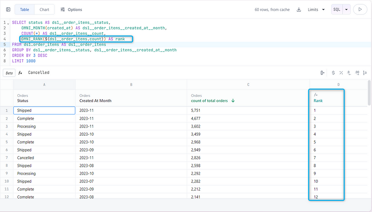Select column D header
Viewport: 372px width, 212px height.
point(338,85)
